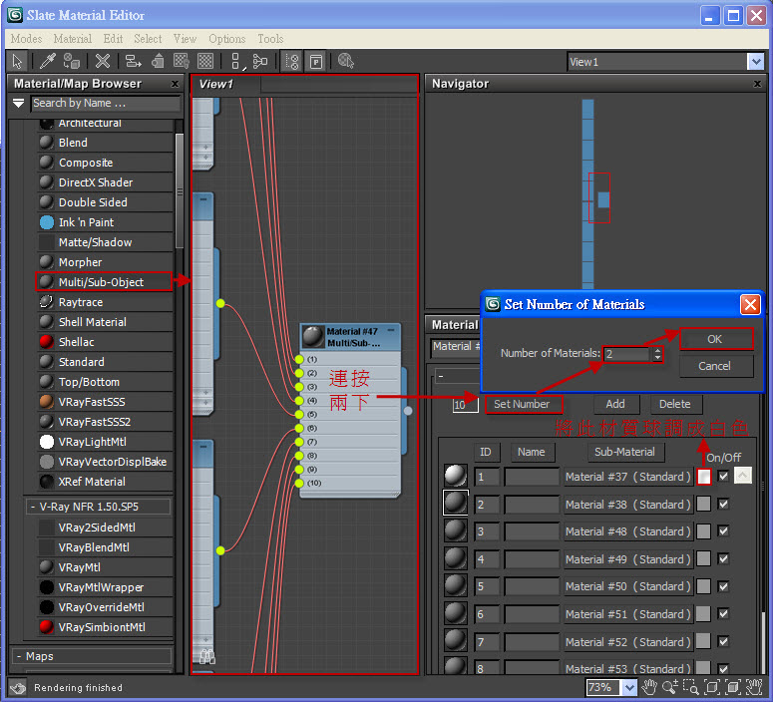Close the Navigator panel

pyautogui.click(x=758, y=84)
